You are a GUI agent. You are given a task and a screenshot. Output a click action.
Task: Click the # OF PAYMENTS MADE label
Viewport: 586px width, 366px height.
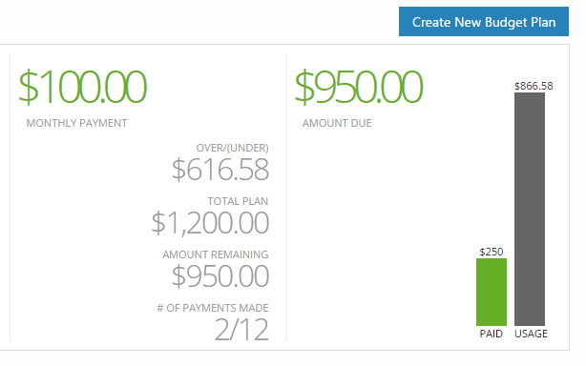click(213, 308)
